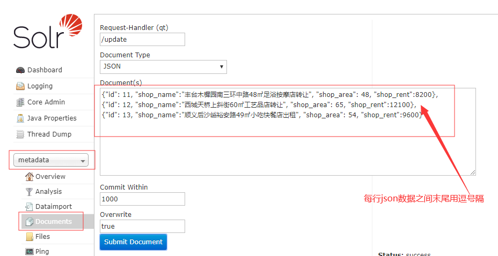
Task: Open the Logging menu item
Action: 40,86
